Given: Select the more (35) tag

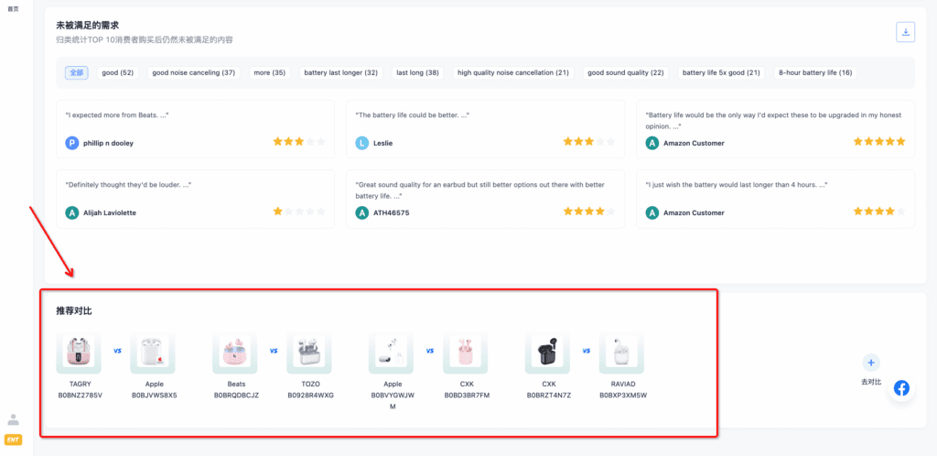Looking at the screenshot, I should click(x=270, y=73).
